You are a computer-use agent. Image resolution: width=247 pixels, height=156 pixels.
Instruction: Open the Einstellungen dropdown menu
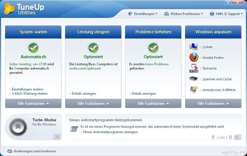[x=145, y=14]
